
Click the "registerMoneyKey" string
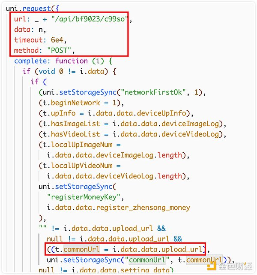(84, 197)
